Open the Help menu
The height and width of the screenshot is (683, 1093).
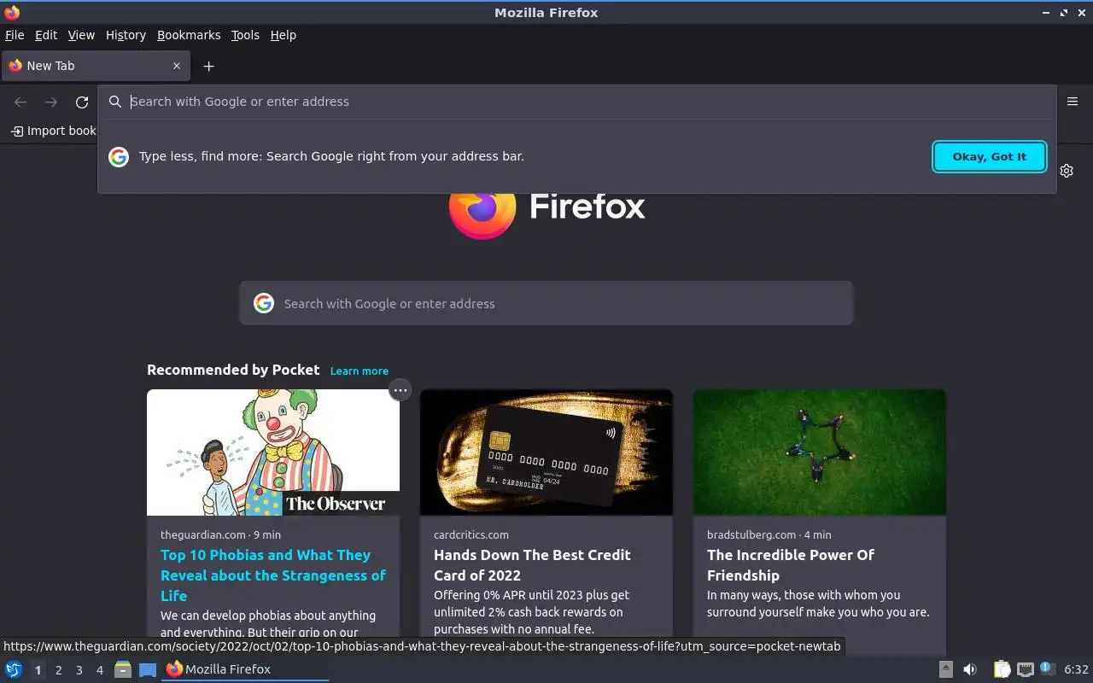click(283, 35)
